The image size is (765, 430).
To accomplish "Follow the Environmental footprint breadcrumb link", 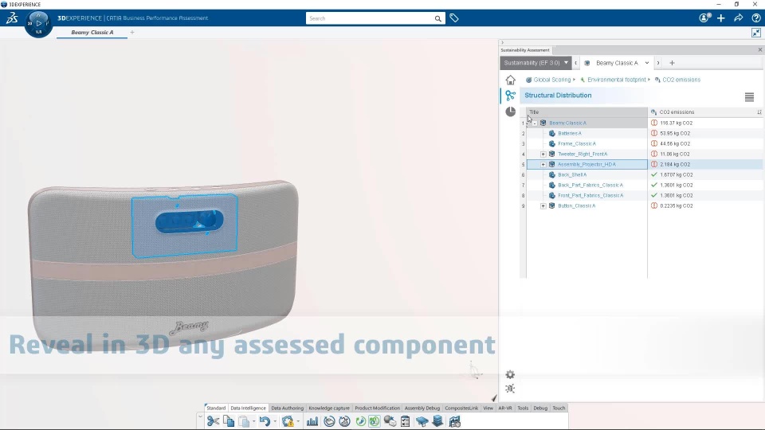I will coord(616,80).
